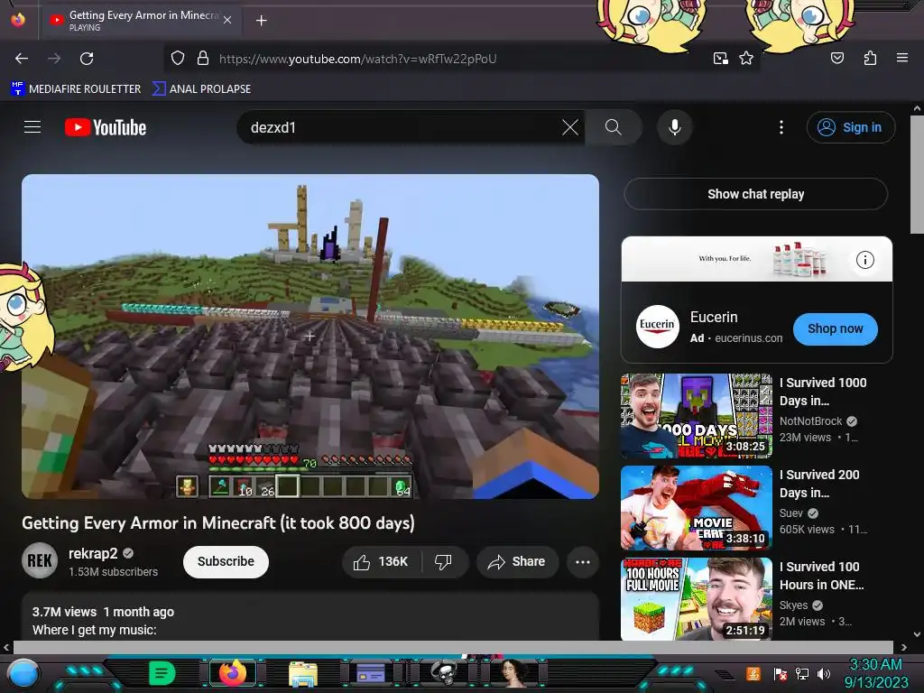This screenshot has height=693, width=924.
Task: Click the Firefox taskbar icon
Action: pyautogui.click(x=232, y=673)
